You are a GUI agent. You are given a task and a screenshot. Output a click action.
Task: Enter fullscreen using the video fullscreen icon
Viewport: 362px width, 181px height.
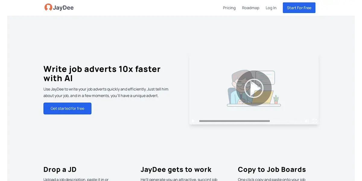pos(315,121)
